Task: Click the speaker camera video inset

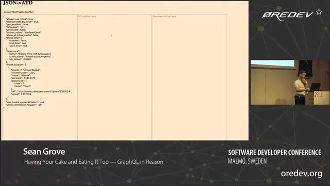Action: click(290, 82)
